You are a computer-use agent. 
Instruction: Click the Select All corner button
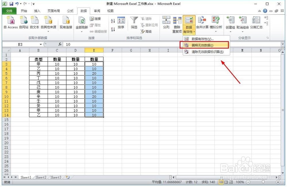click(x=6, y=50)
